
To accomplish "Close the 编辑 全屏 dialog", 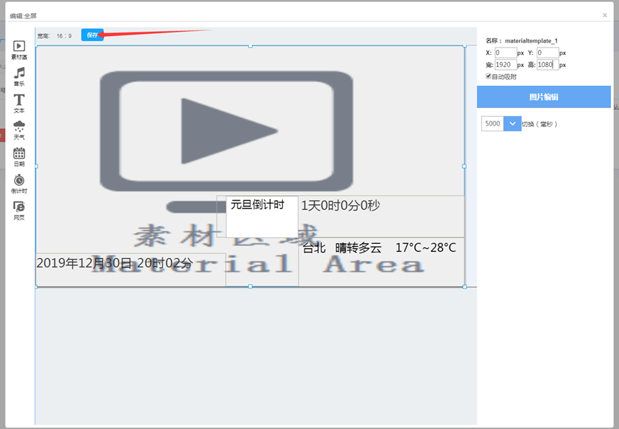I will tap(605, 14).
